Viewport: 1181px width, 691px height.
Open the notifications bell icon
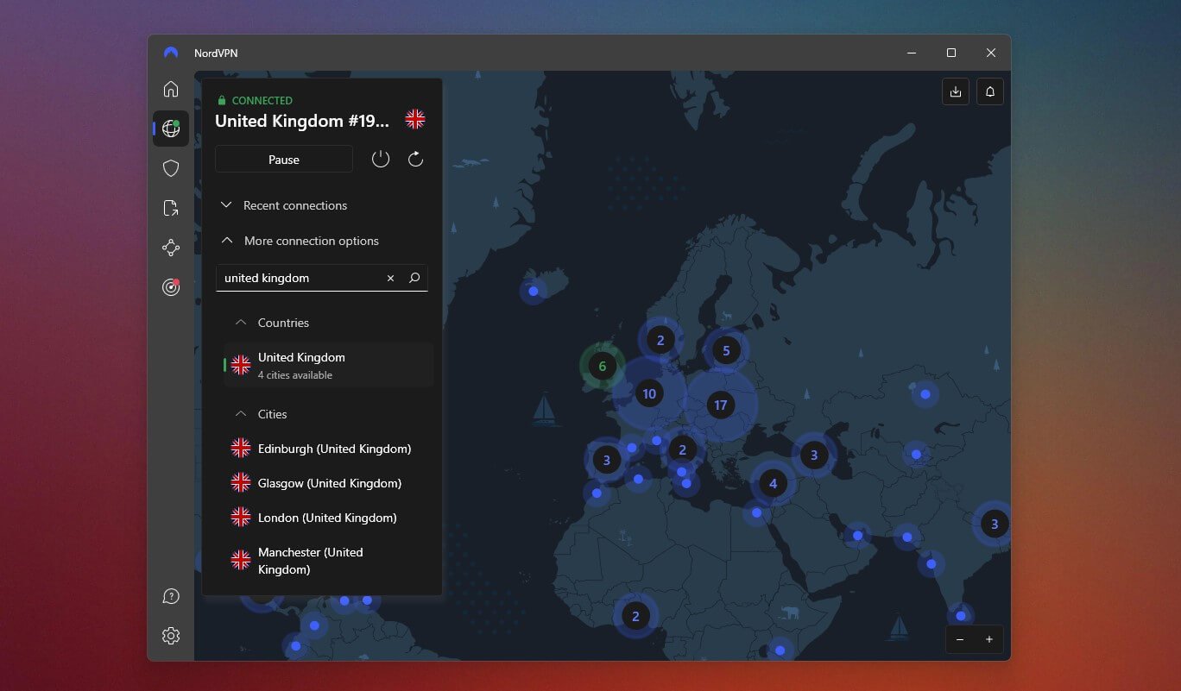(990, 91)
